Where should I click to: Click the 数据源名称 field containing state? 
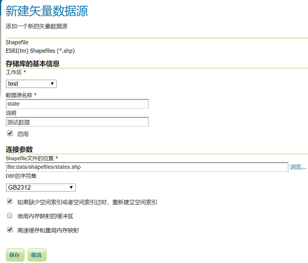click(x=77, y=104)
